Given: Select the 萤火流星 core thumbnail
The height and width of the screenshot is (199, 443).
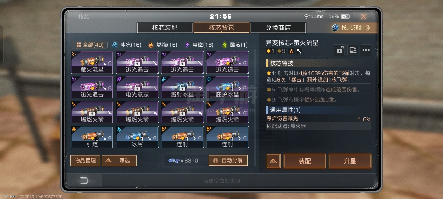Looking at the screenshot, I should [92, 62].
